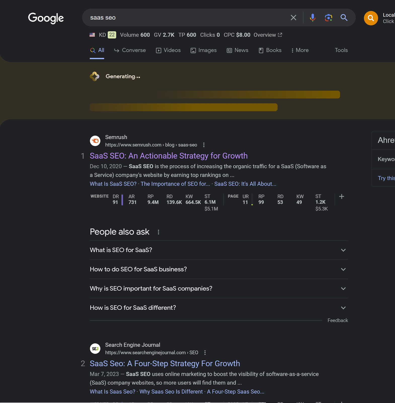Open the More search filters menu
Screen dimensions: 395x403
pos(300,50)
